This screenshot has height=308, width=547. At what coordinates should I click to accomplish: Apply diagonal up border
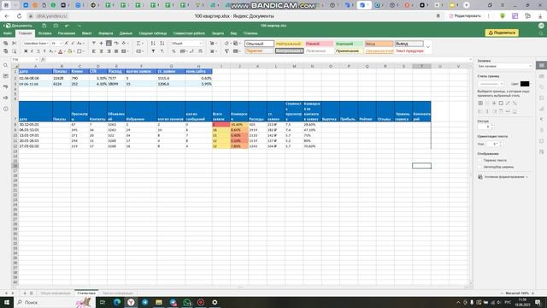click(x=508, y=103)
